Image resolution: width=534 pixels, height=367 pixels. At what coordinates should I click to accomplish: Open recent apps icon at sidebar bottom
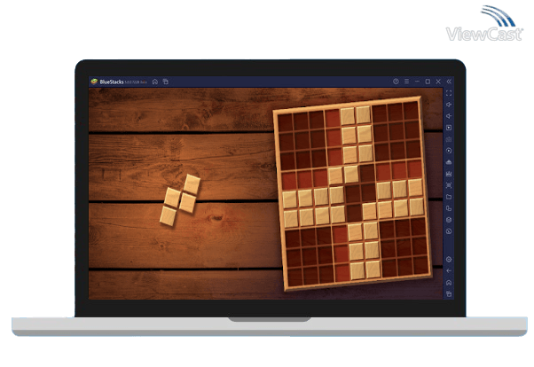(449, 293)
